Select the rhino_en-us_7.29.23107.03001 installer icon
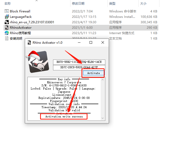The height and width of the screenshot is (156, 177). pyautogui.click(x=7, y=22)
